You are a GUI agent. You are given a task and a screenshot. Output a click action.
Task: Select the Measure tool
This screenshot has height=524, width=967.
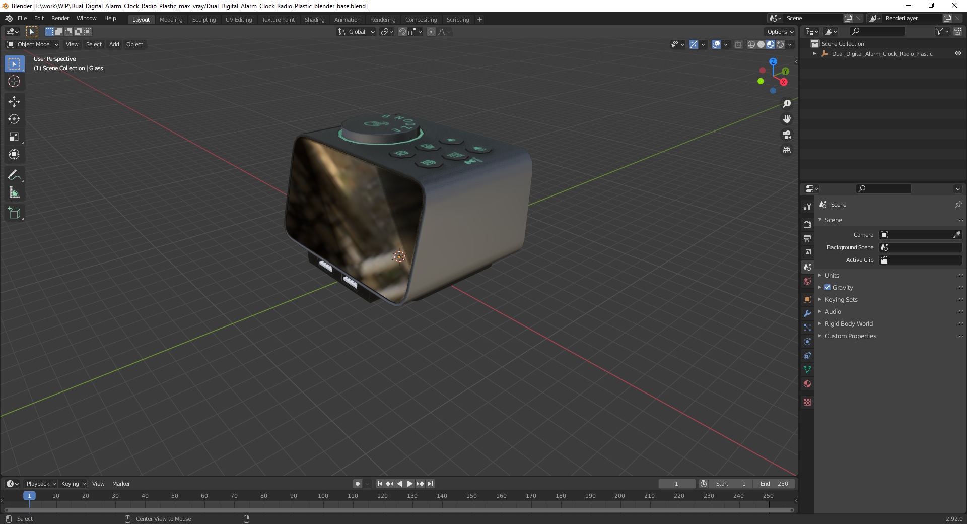click(14, 192)
